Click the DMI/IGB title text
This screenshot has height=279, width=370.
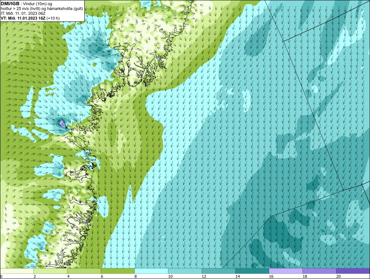tap(10, 4)
